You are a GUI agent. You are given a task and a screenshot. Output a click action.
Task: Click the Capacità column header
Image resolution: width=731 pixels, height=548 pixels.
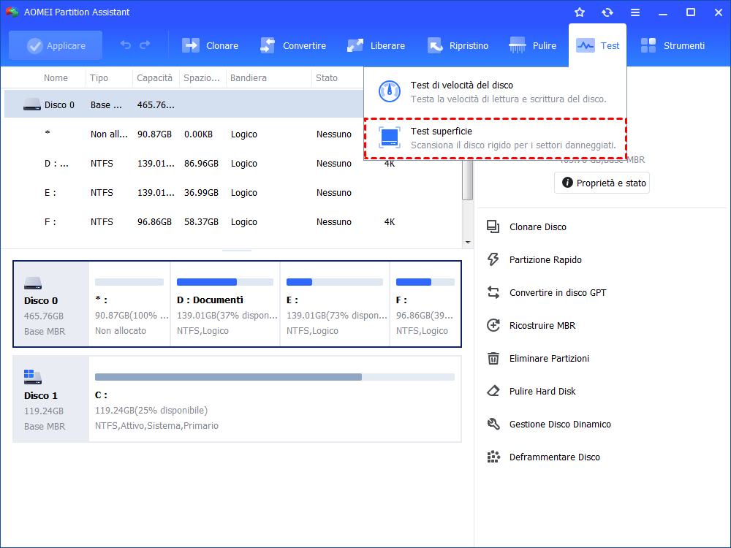coord(154,78)
